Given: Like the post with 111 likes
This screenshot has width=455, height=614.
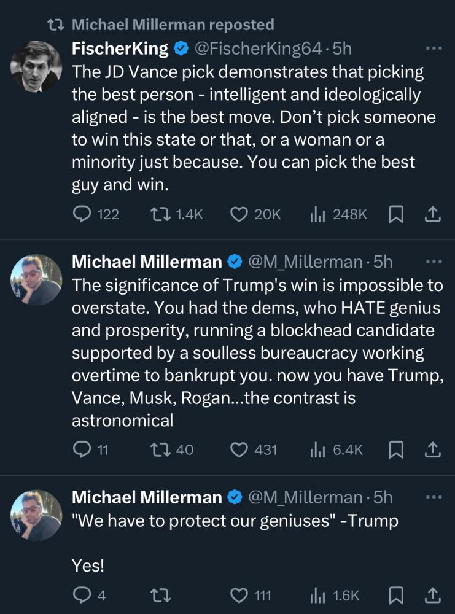Looking at the screenshot, I should point(238,595).
